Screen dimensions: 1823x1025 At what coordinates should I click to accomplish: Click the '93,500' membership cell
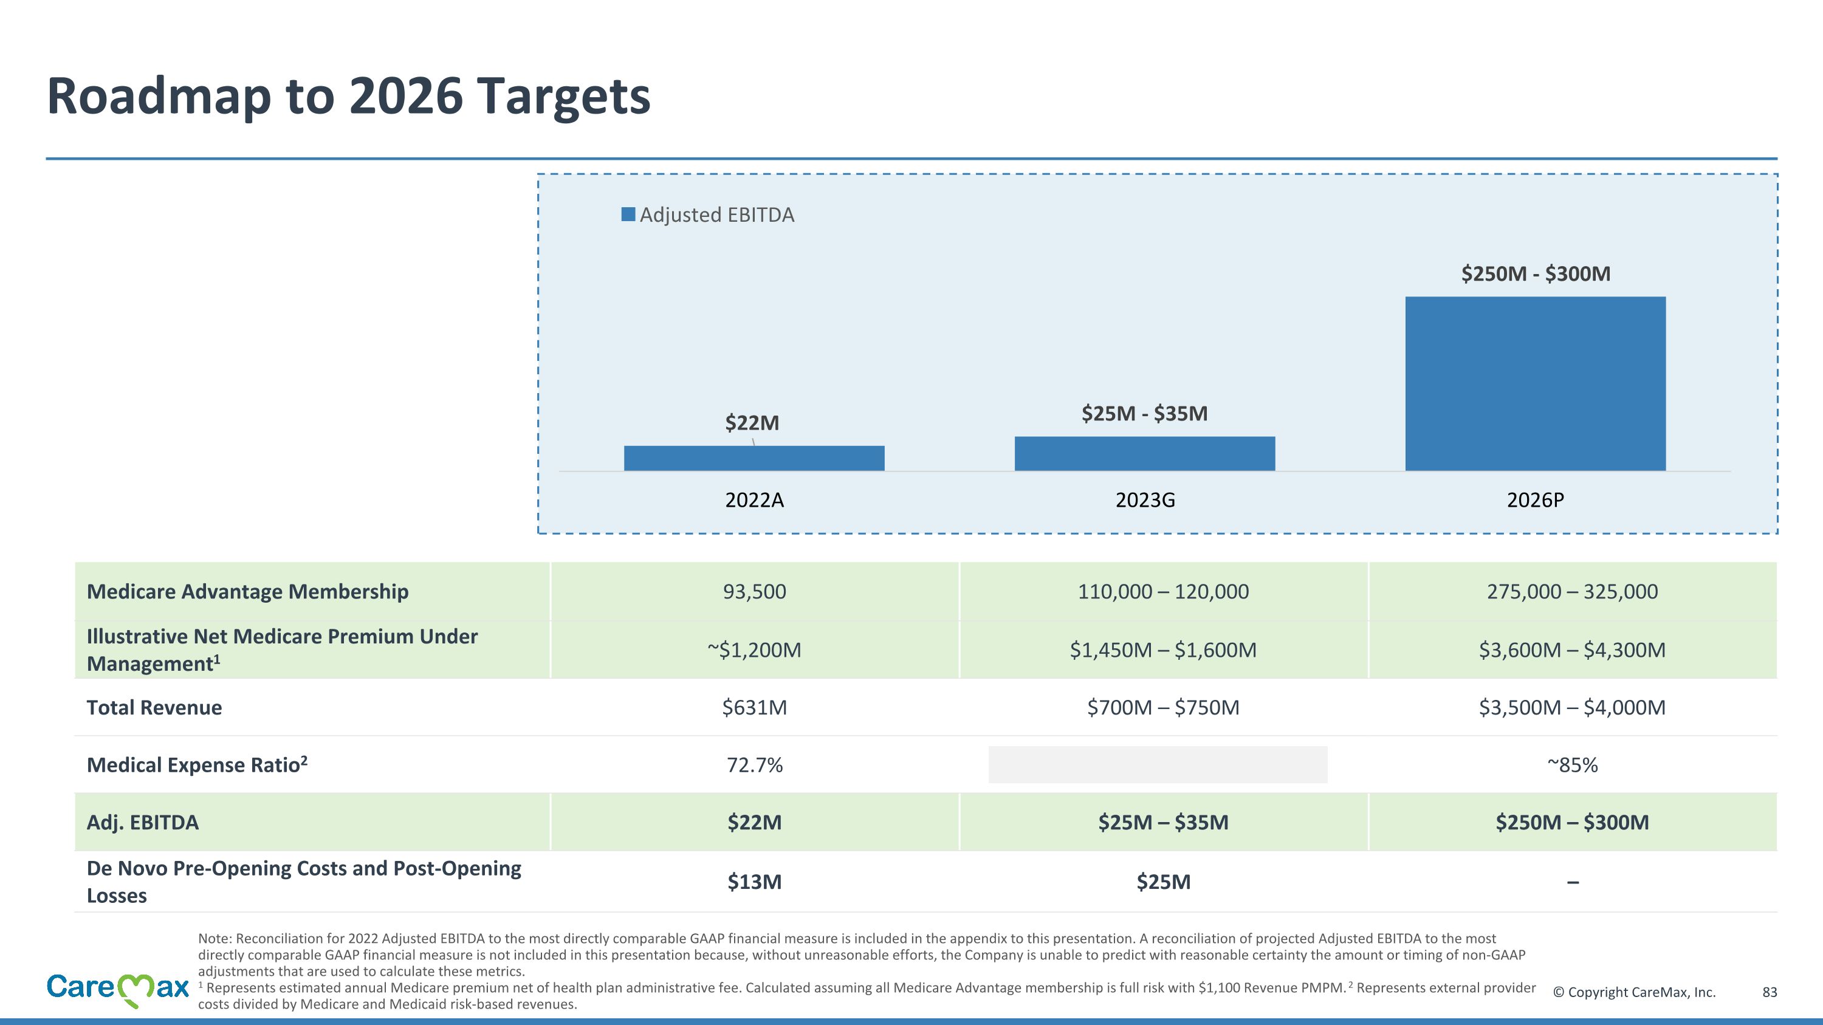click(x=754, y=591)
